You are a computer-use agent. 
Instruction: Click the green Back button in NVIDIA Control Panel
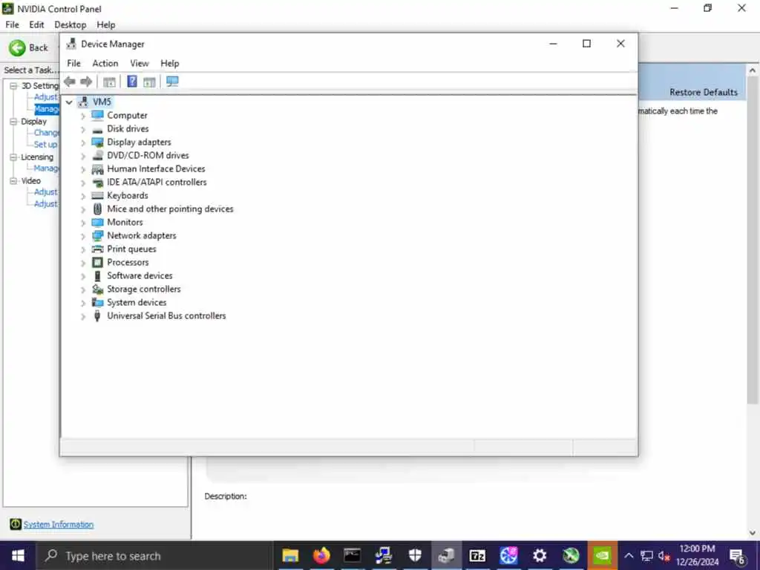[18, 47]
